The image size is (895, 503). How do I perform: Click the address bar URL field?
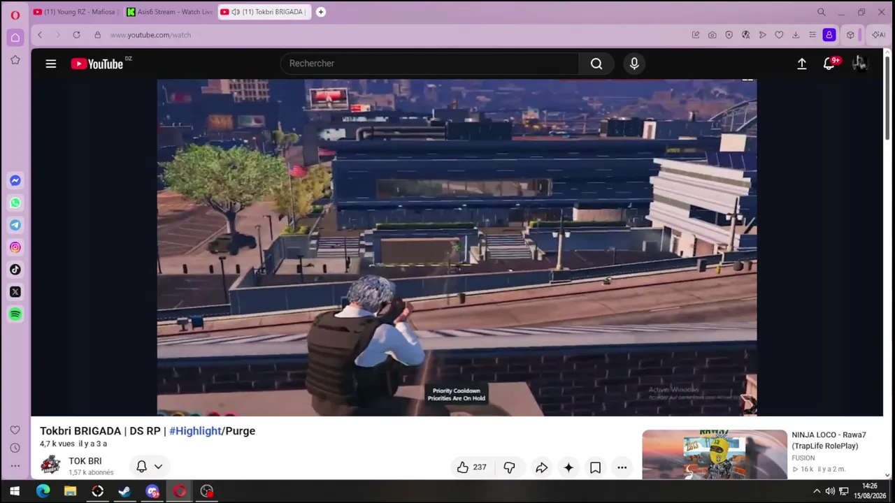point(395,35)
